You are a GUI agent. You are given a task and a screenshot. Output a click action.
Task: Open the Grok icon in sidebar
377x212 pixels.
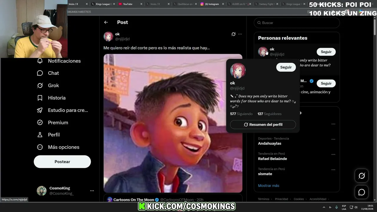(x=40, y=85)
